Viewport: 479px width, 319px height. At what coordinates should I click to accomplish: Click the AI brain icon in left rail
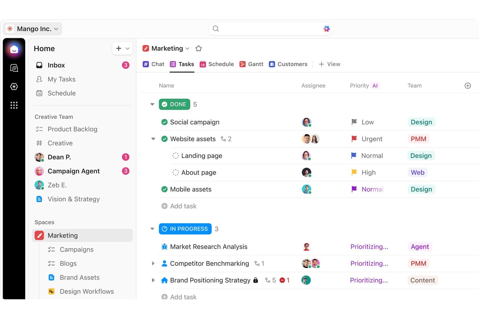pyautogui.click(x=14, y=86)
